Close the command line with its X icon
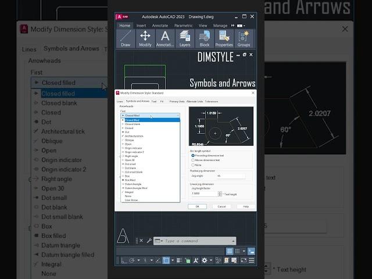Image resolution: width=372 pixels, height=279 pixels. click(141, 241)
